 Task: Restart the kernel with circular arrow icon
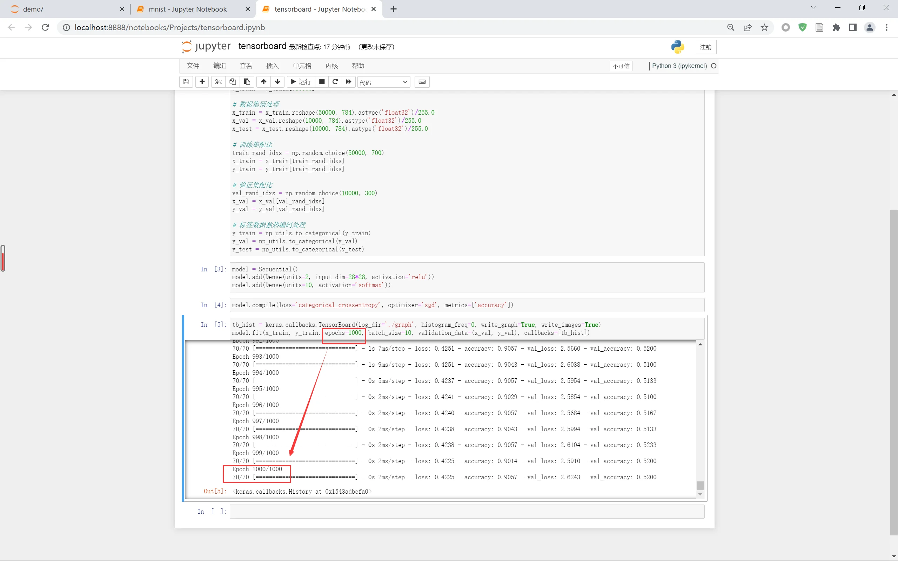(x=335, y=82)
